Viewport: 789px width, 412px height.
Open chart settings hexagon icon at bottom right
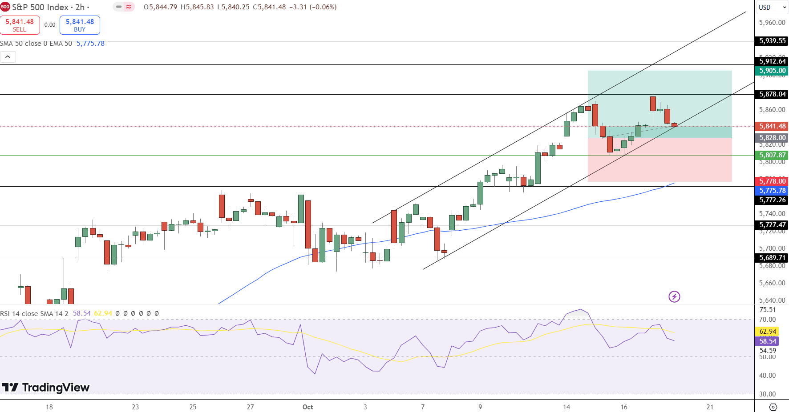click(x=773, y=407)
